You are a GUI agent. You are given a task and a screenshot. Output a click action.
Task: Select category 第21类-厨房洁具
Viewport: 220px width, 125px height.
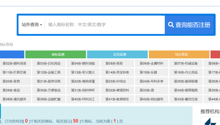click(49, 81)
